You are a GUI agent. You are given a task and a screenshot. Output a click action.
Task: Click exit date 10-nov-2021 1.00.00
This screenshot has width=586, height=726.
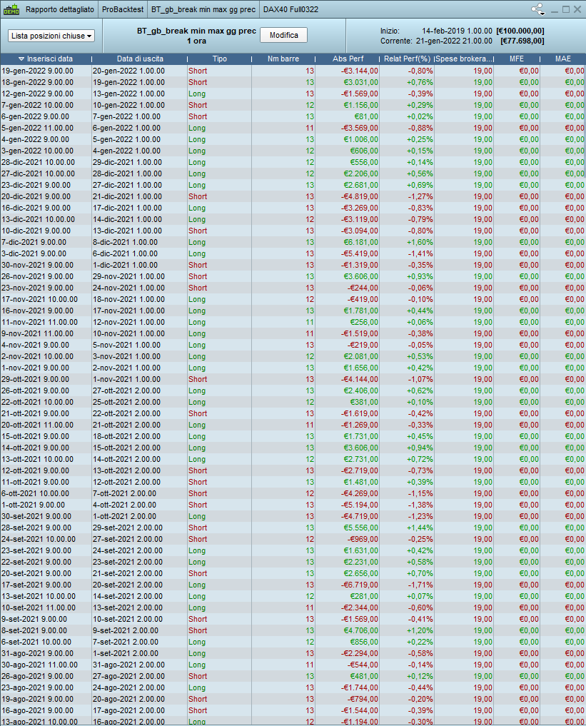click(128, 334)
